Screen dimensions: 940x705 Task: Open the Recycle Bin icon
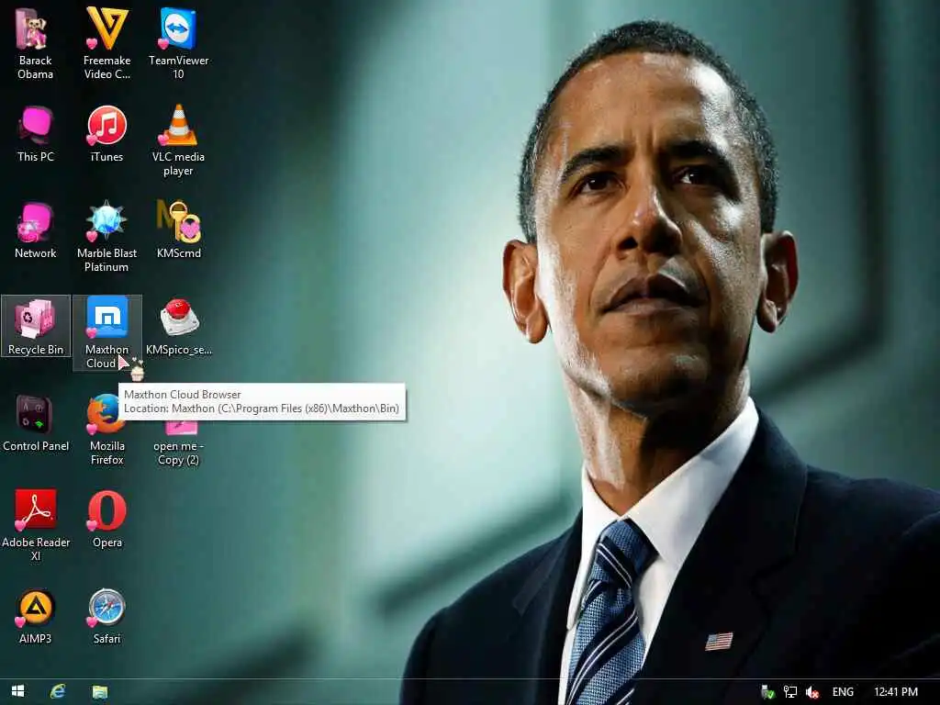36,326
